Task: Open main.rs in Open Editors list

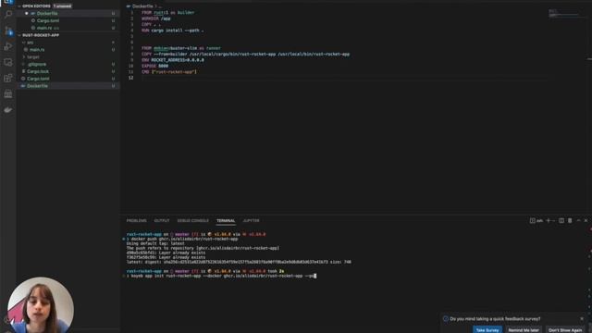Action: tap(68, 28)
